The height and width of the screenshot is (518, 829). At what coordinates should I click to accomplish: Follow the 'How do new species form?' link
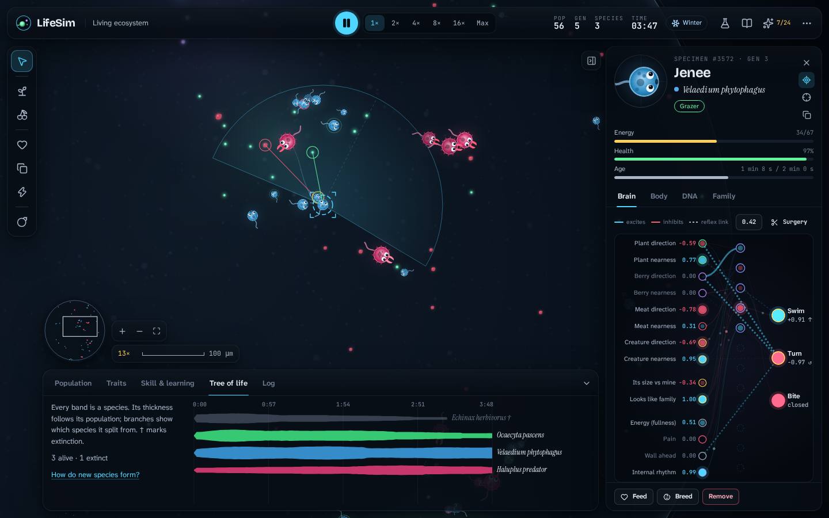tap(96, 475)
